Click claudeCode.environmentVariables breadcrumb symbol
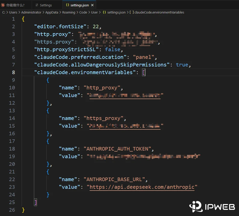The image size is (239, 216). pyautogui.click(x=159, y=12)
